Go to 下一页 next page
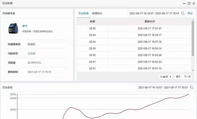The height and width of the screenshot is (119, 197). click(187, 77)
